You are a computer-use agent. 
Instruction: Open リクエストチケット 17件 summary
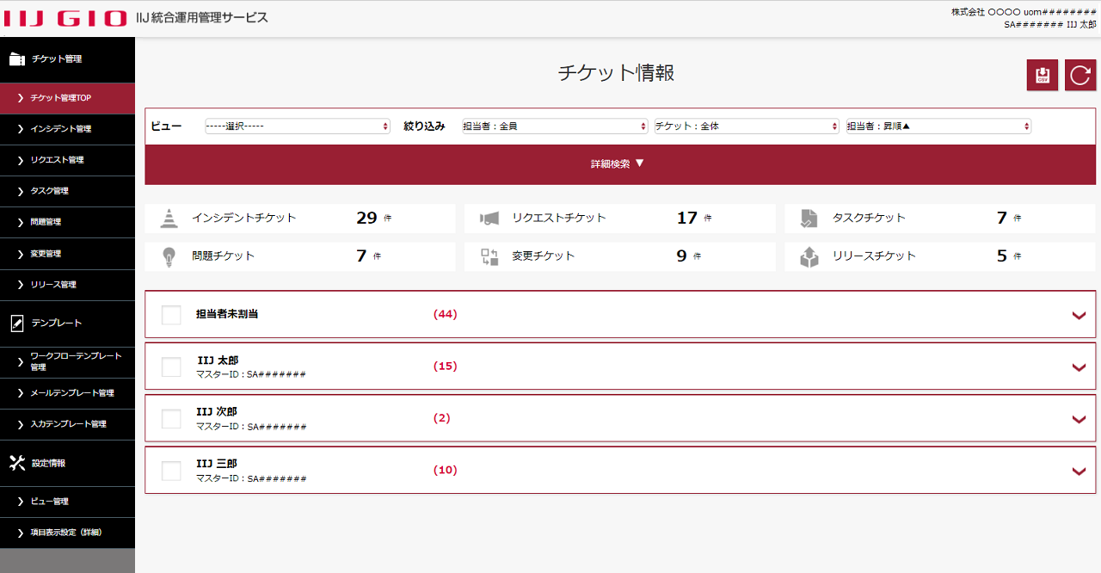pos(620,219)
